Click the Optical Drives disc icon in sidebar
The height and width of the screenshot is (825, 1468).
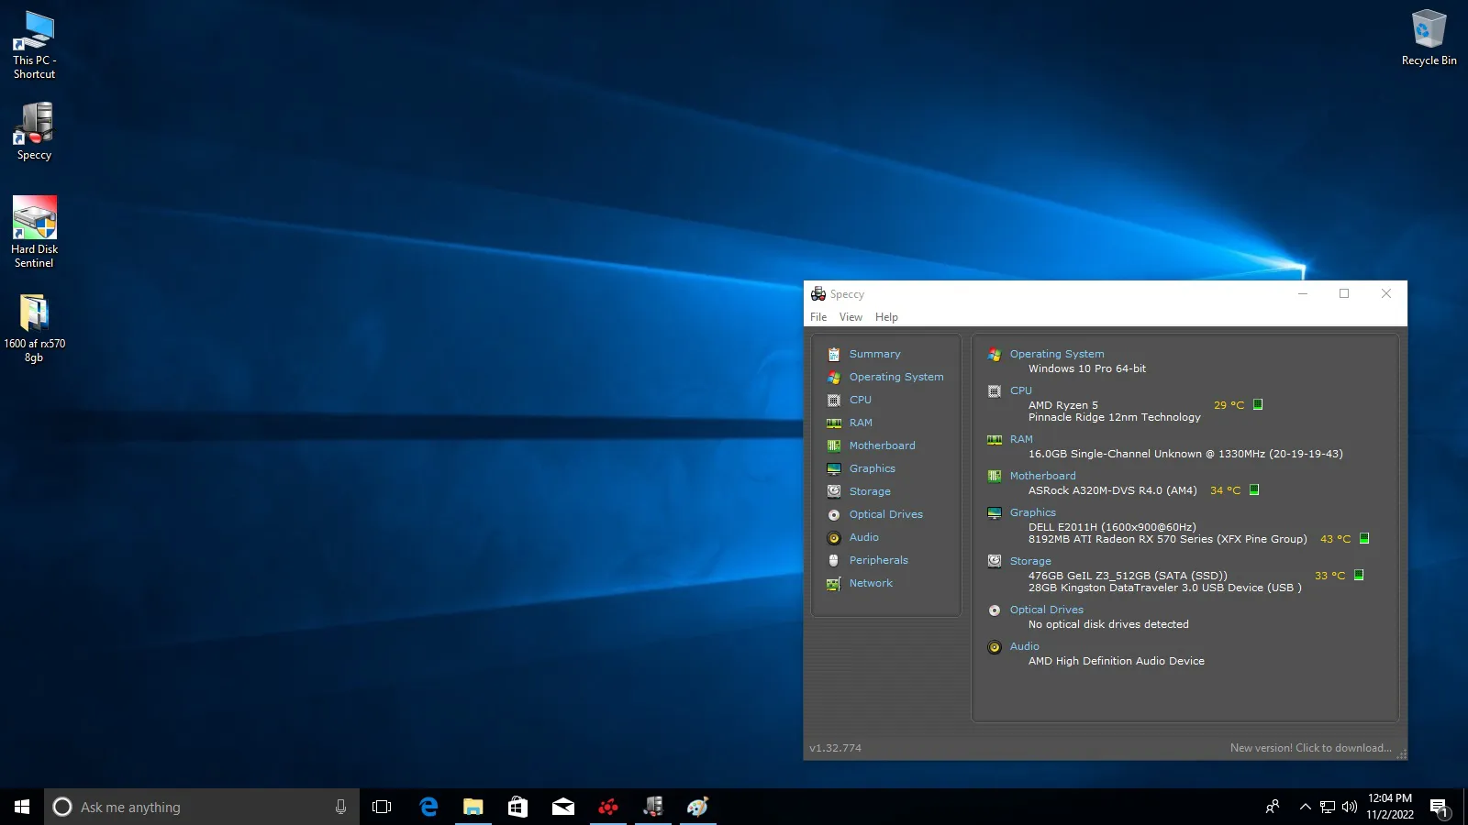point(834,514)
